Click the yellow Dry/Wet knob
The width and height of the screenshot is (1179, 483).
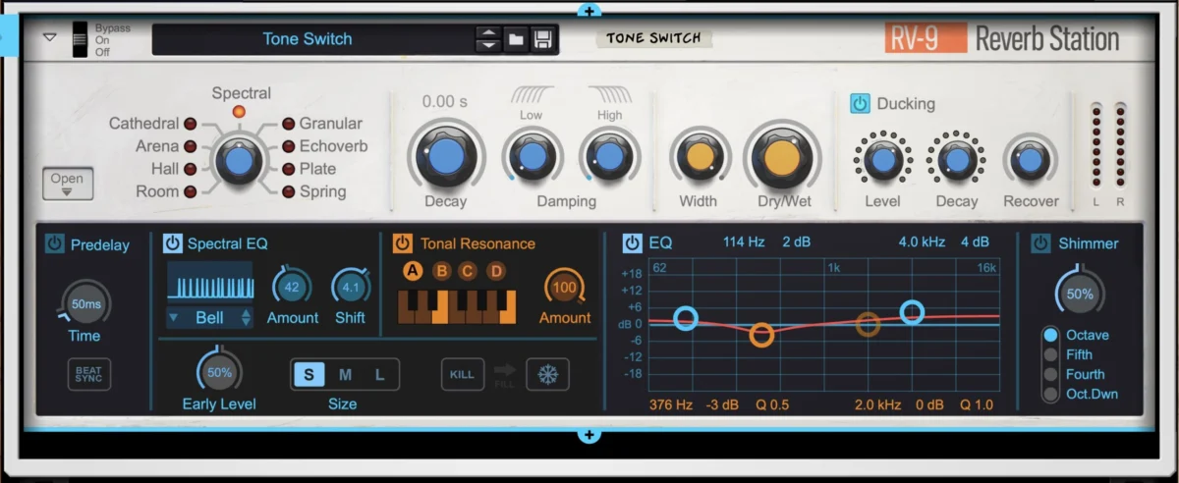782,156
